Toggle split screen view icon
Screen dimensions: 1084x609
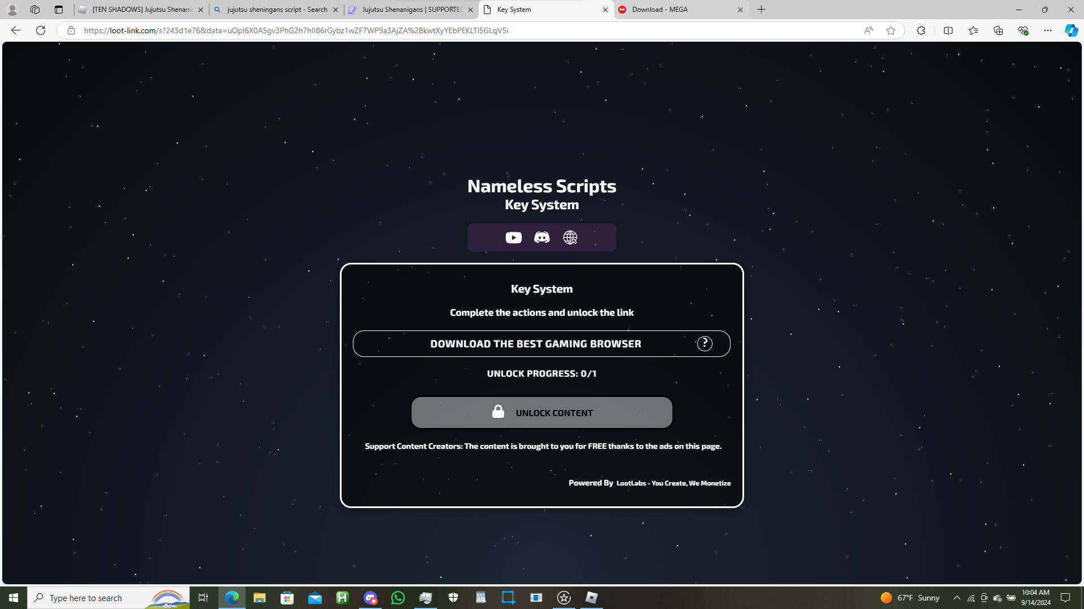948,30
